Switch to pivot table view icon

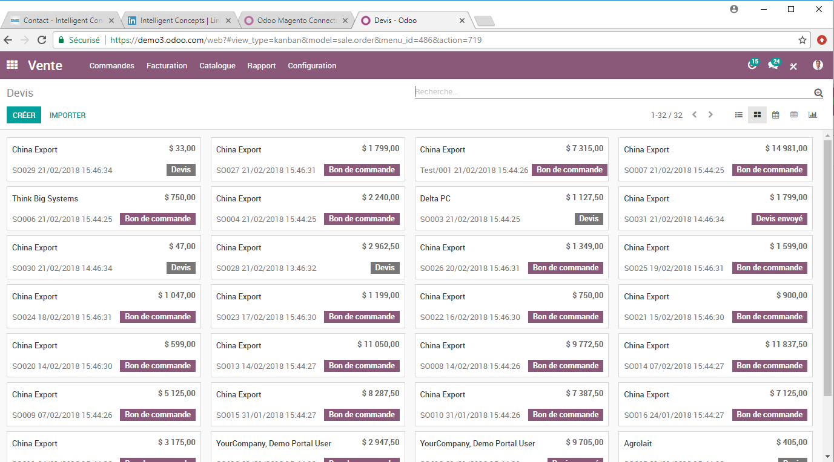tap(794, 115)
